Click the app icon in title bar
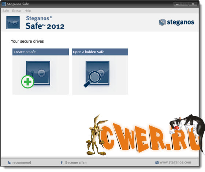The image size is (205, 172). [x=4, y=4]
